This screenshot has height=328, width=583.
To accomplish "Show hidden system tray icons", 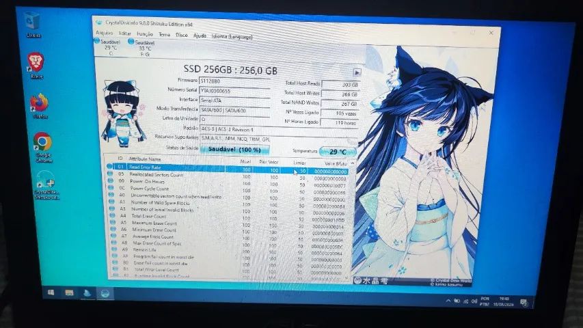I will click(448, 301).
